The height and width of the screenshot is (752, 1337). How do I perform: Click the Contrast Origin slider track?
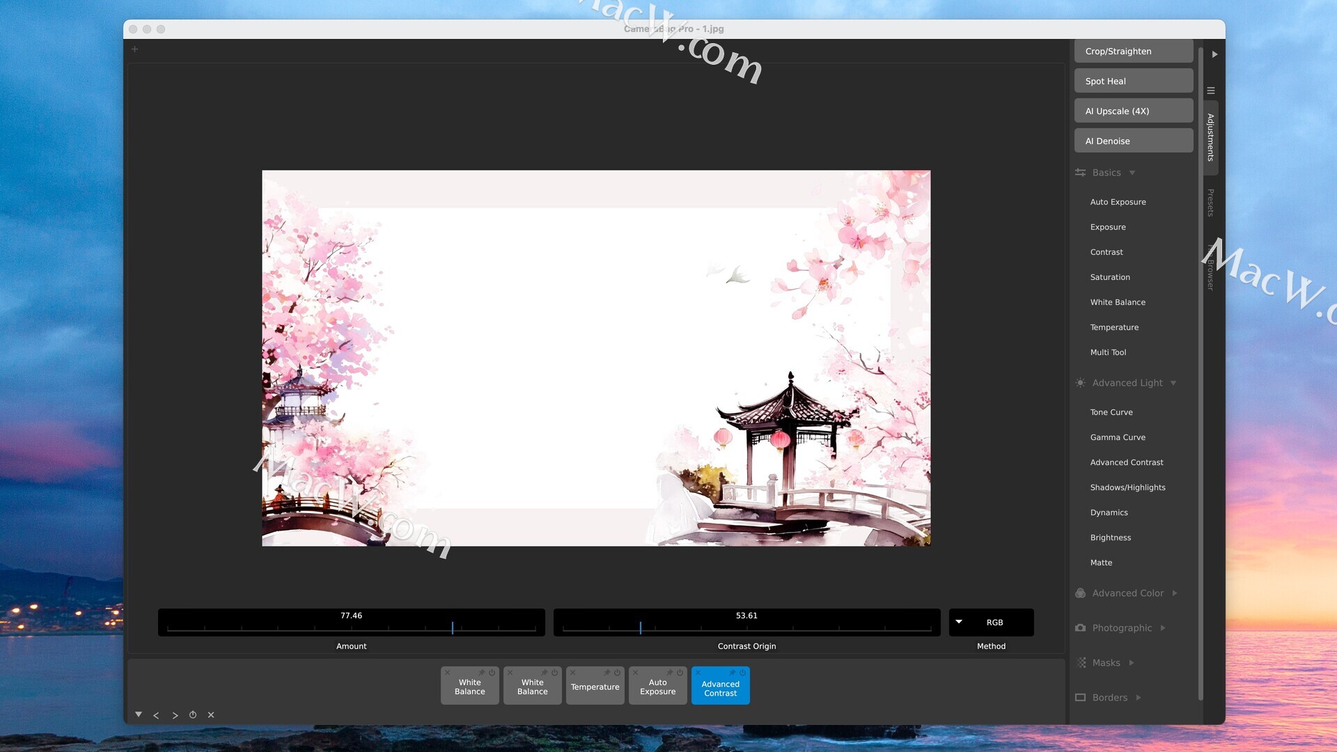(x=746, y=628)
